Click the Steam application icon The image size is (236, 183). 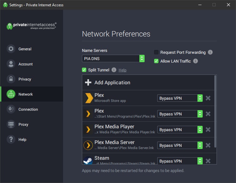point(88,160)
